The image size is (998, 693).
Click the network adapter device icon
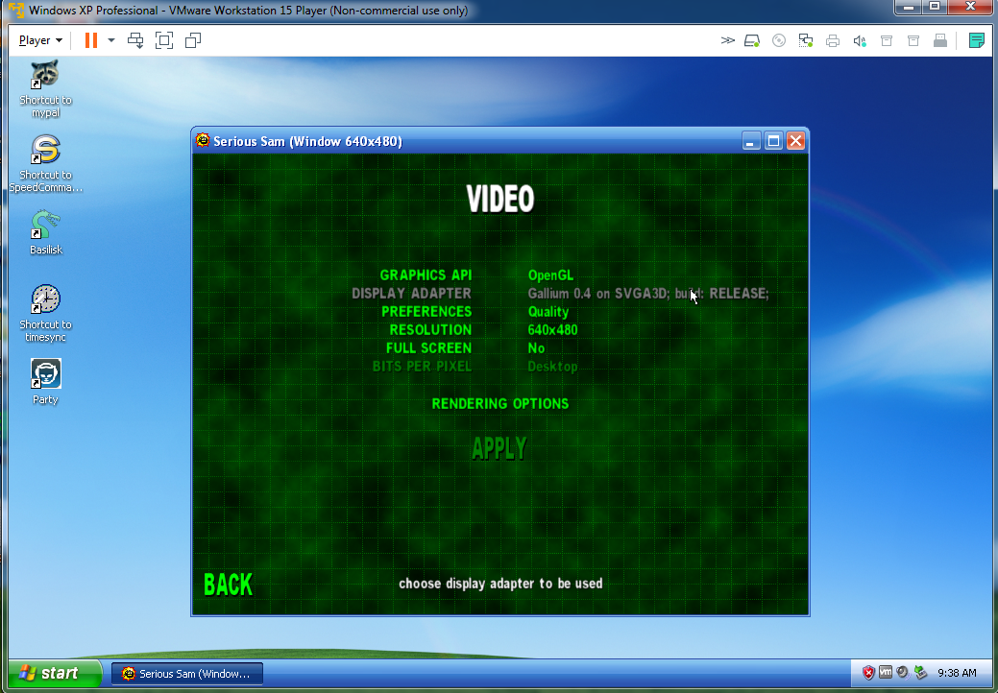(x=806, y=40)
